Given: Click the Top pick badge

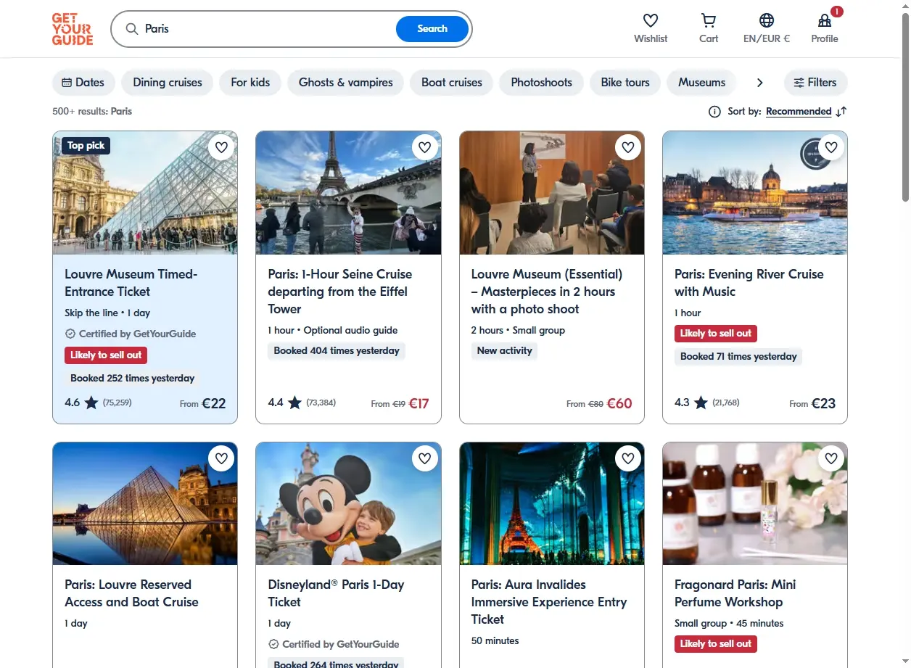Looking at the screenshot, I should [86, 146].
